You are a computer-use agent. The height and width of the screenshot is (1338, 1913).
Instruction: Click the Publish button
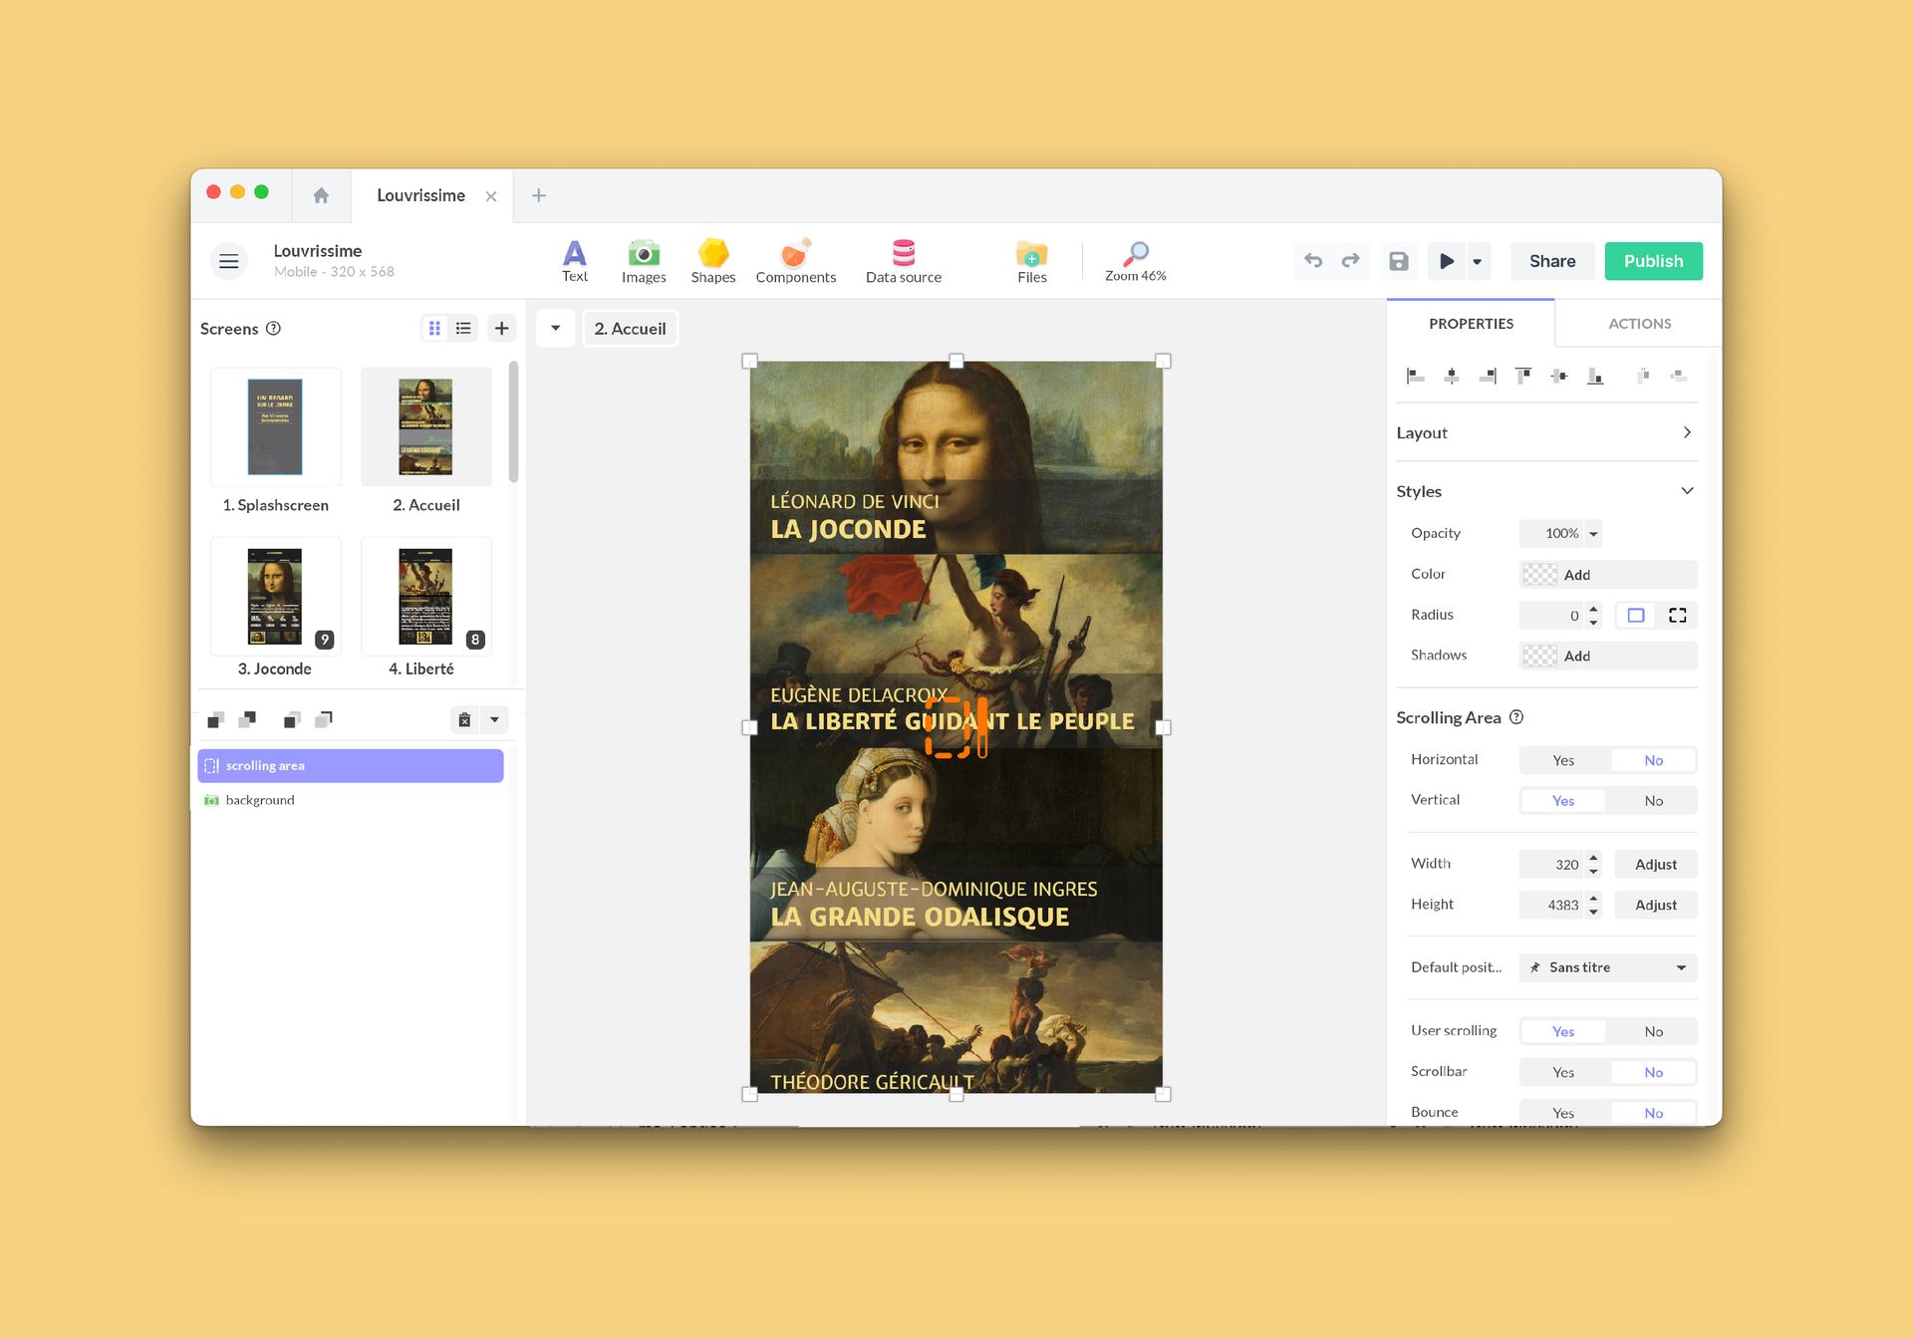pos(1653,261)
